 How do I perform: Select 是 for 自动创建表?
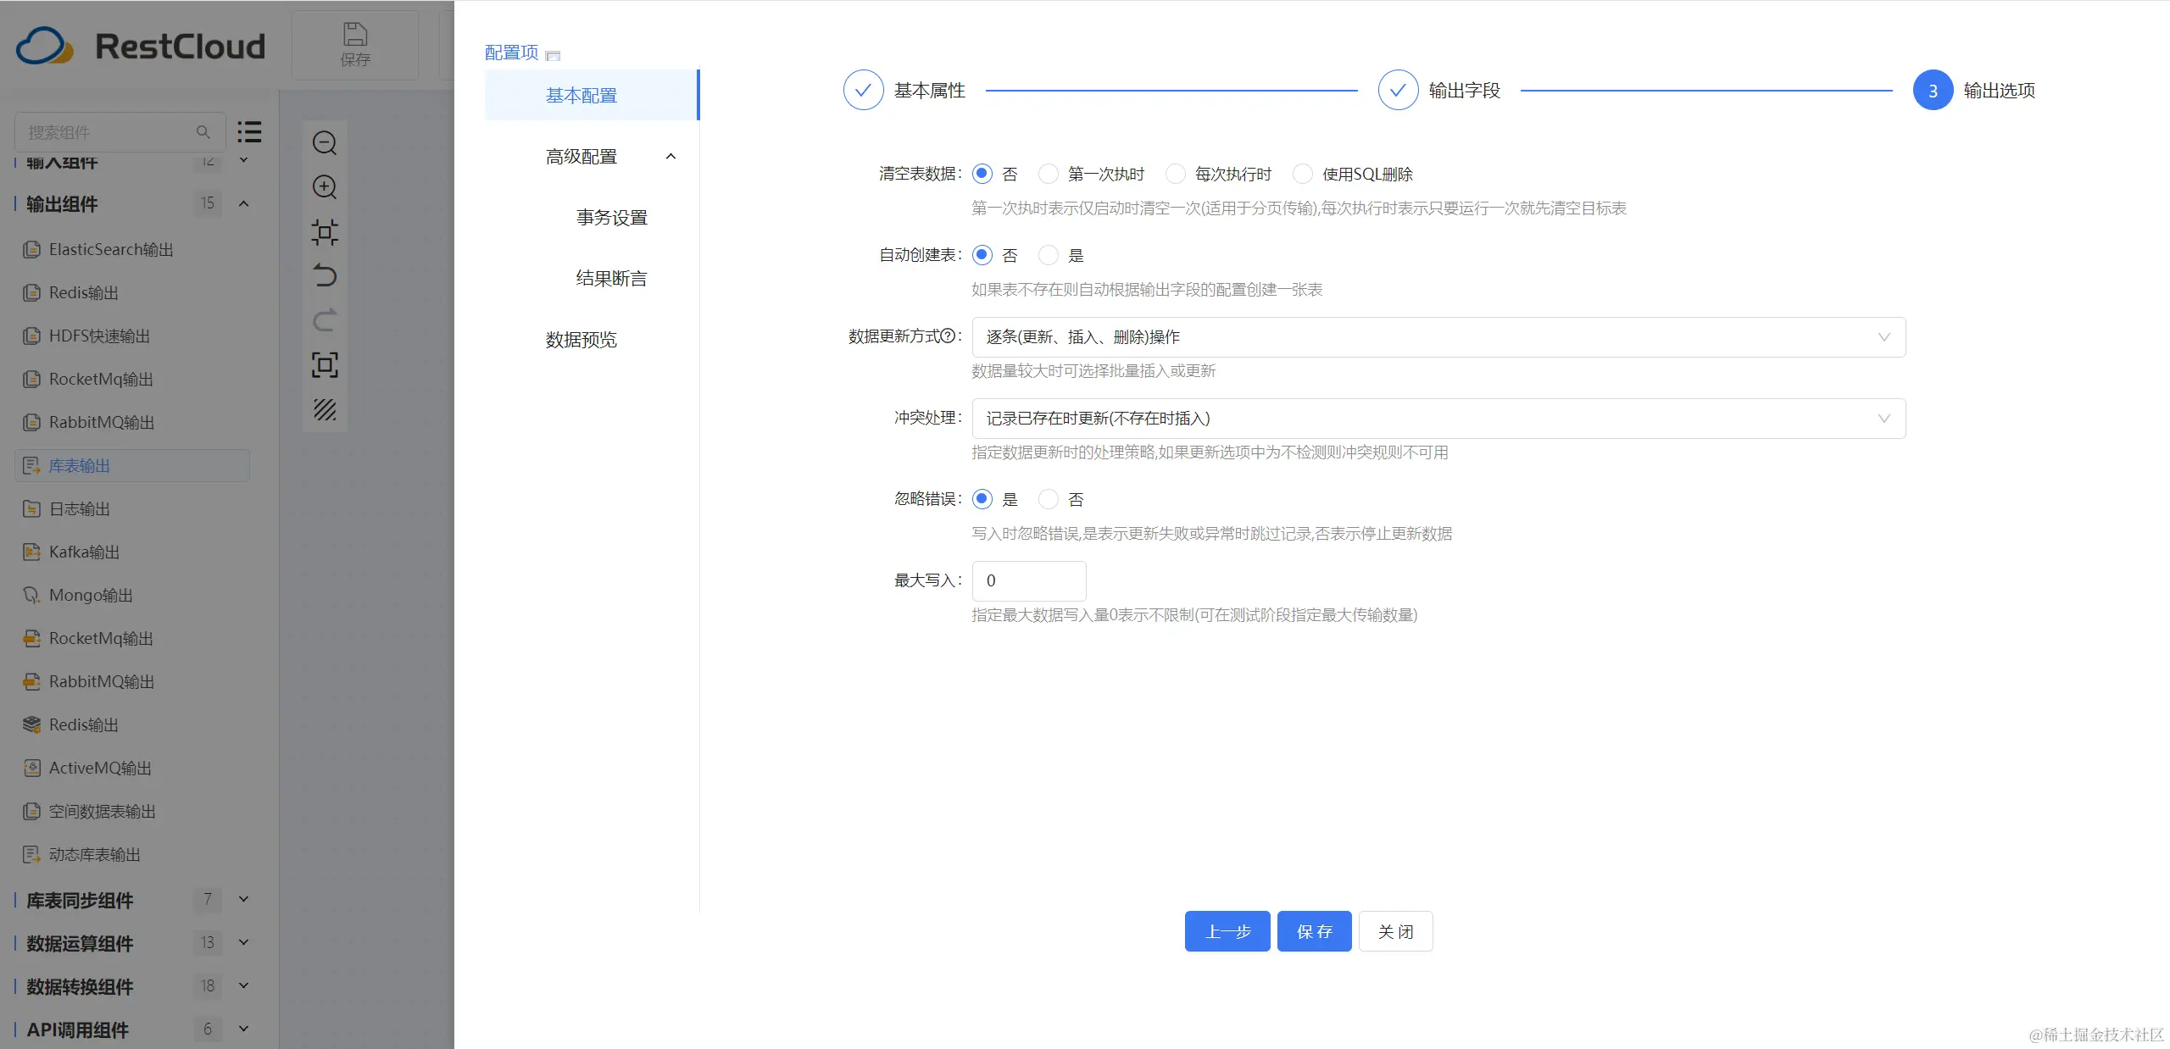(1049, 255)
